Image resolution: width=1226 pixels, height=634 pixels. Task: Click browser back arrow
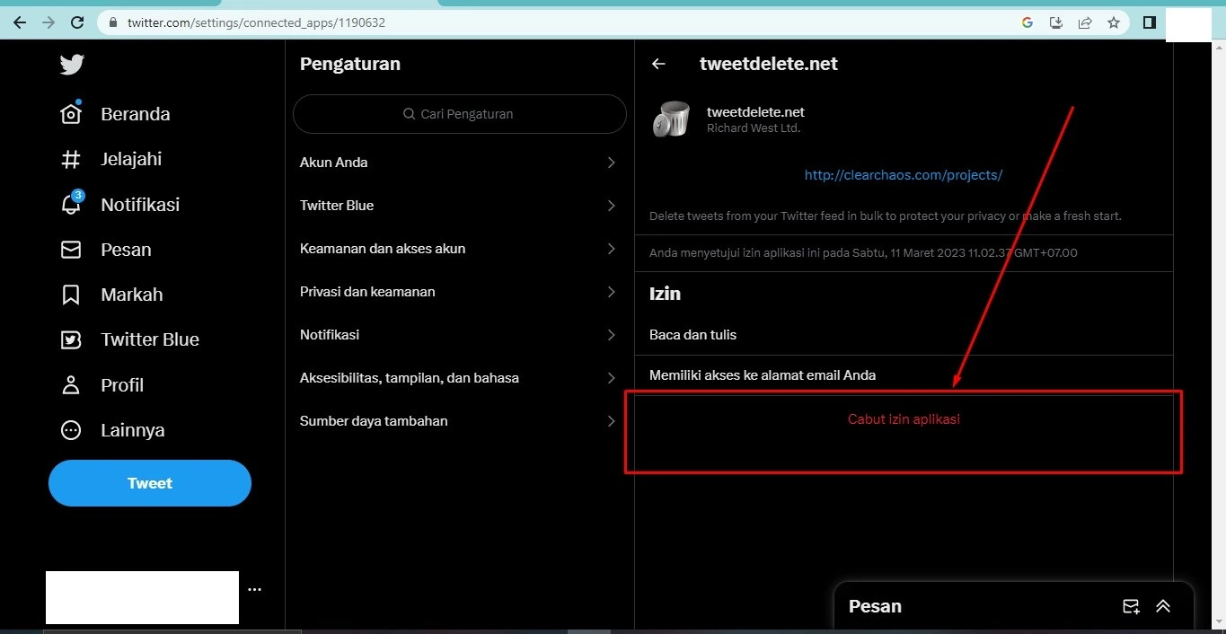coord(20,22)
